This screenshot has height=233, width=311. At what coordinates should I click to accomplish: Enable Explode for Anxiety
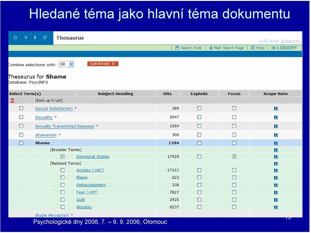point(199,170)
